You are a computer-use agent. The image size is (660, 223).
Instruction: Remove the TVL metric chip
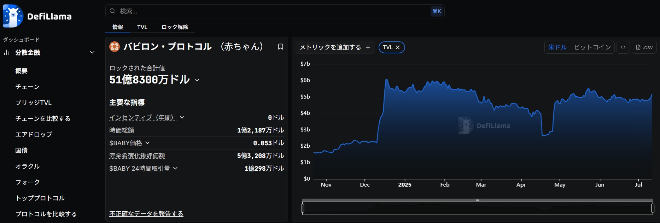point(398,47)
